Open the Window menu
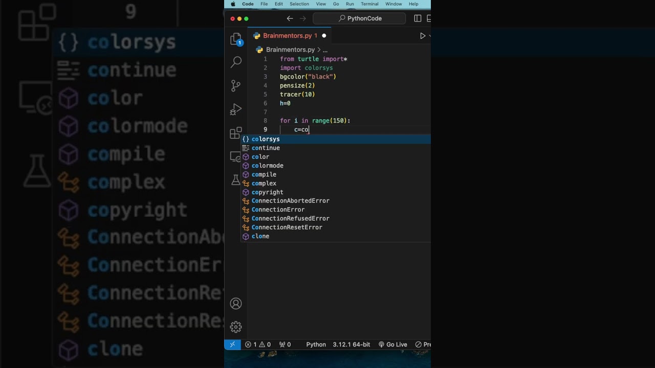This screenshot has height=368, width=655. (x=394, y=4)
